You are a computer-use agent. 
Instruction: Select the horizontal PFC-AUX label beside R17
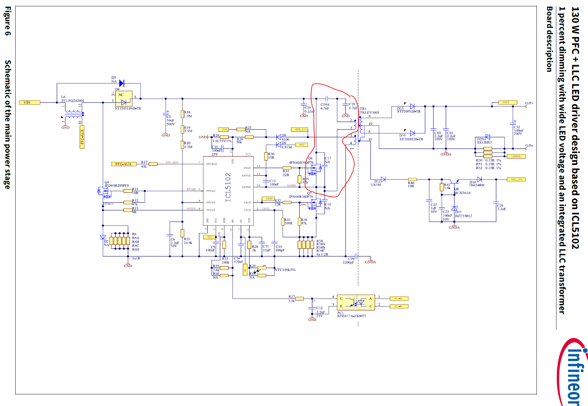coord(124,164)
